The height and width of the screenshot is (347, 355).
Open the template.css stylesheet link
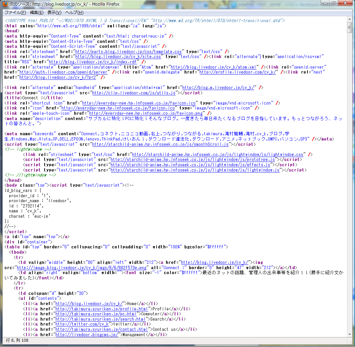(x=128, y=51)
